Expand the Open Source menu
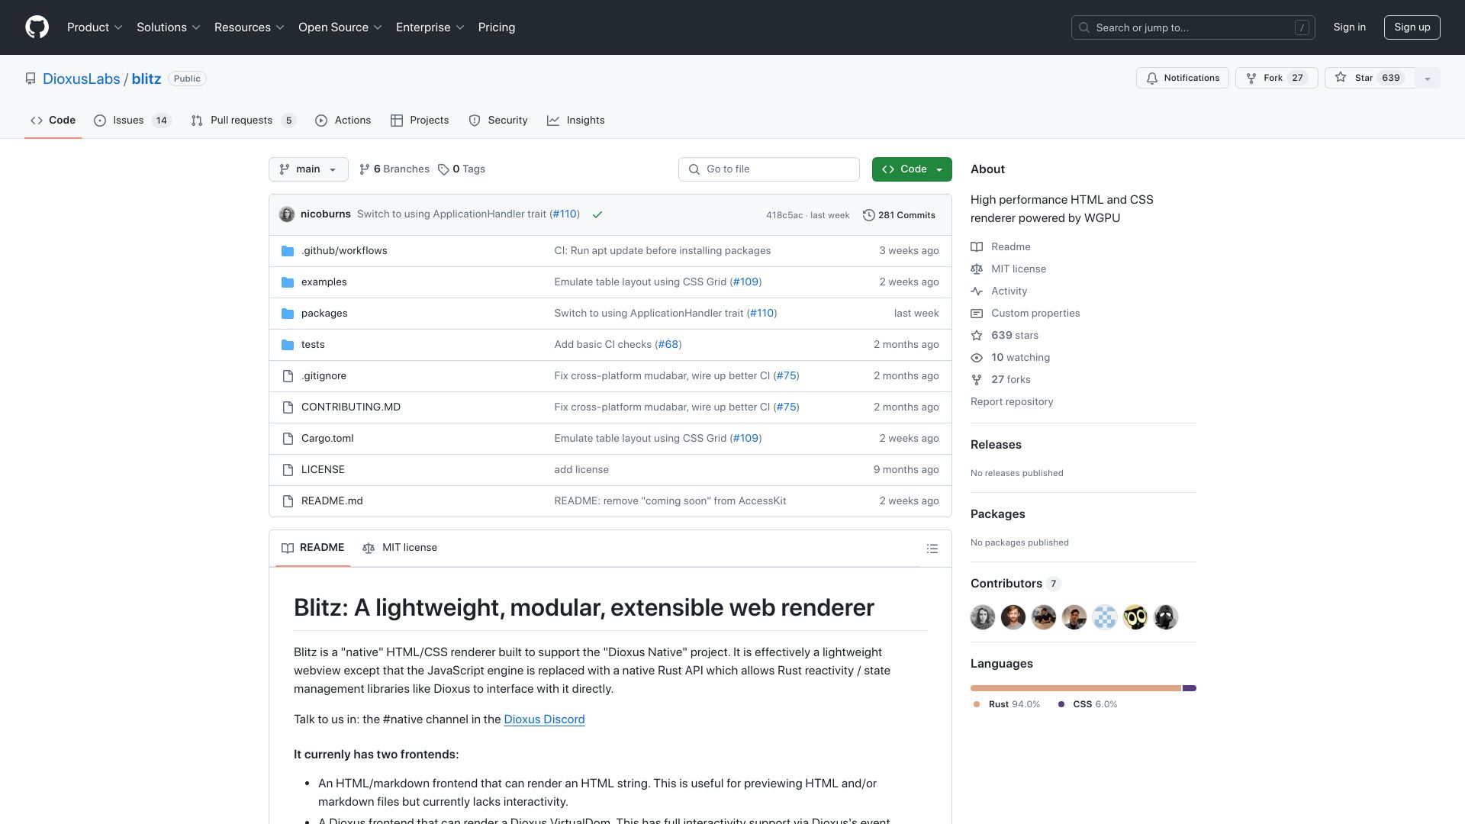The image size is (1465, 824). (340, 27)
